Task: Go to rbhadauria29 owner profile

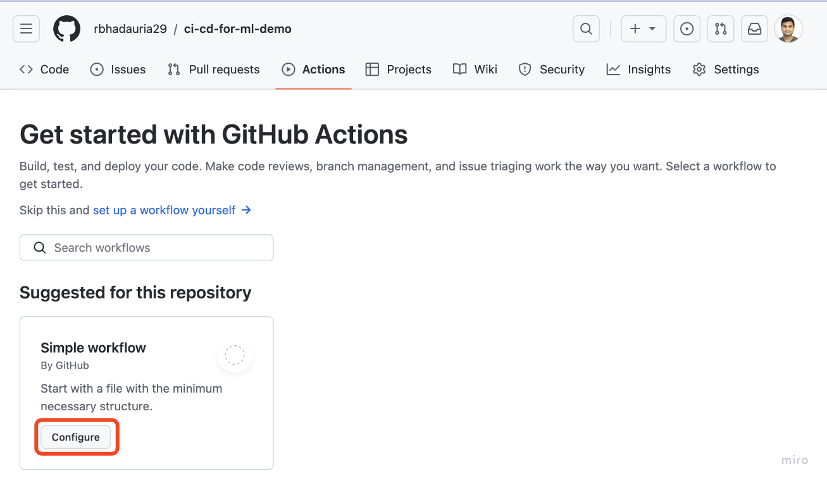Action: (130, 29)
